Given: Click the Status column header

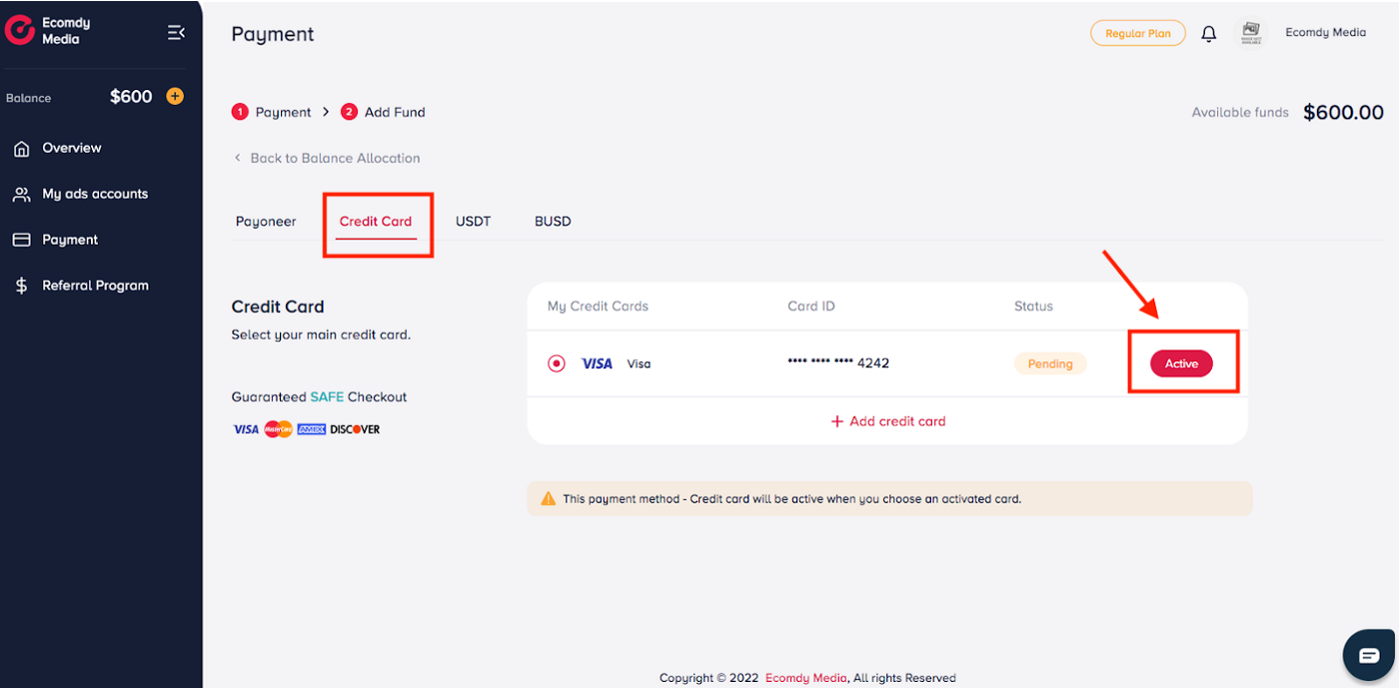Looking at the screenshot, I should [x=1033, y=307].
